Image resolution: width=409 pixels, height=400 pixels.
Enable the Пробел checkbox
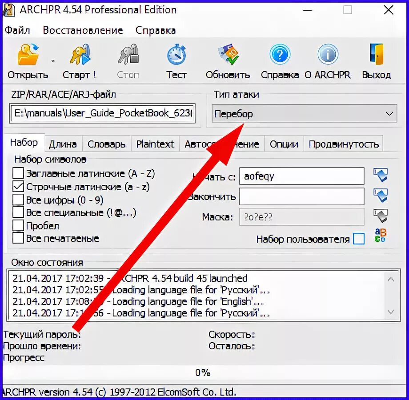(18, 225)
